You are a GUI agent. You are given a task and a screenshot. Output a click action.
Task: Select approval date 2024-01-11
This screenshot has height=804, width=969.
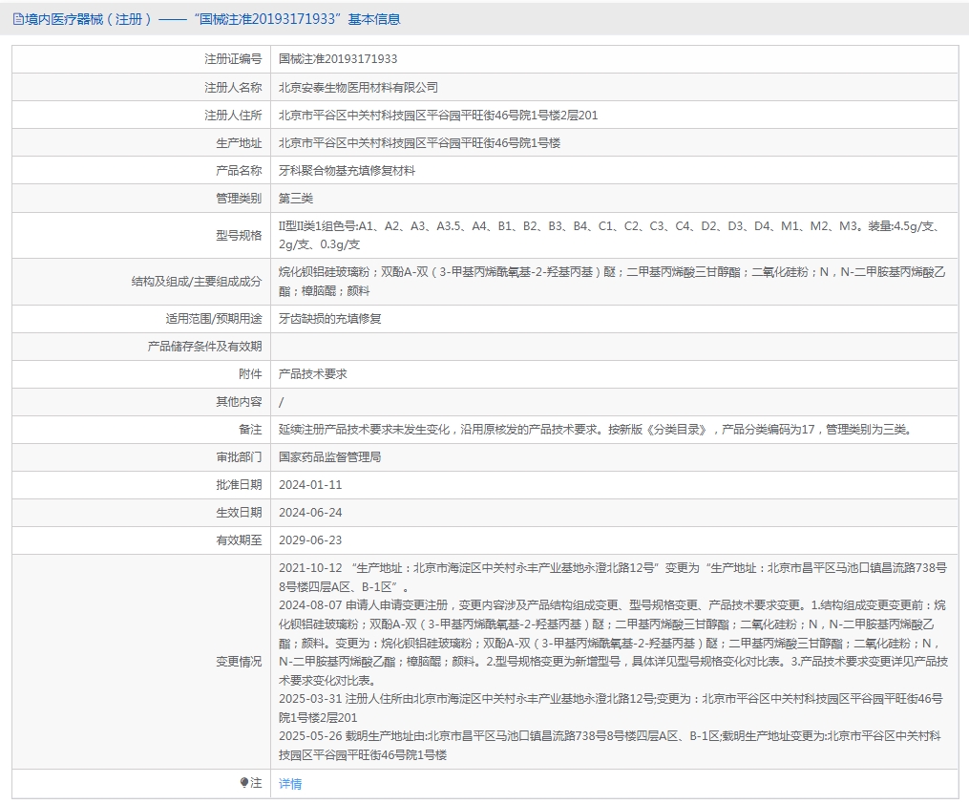coord(310,484)
